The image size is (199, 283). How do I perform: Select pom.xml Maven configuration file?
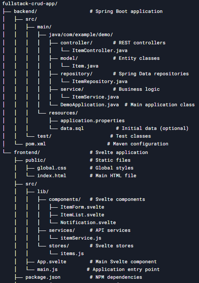[x=36, y=144]
